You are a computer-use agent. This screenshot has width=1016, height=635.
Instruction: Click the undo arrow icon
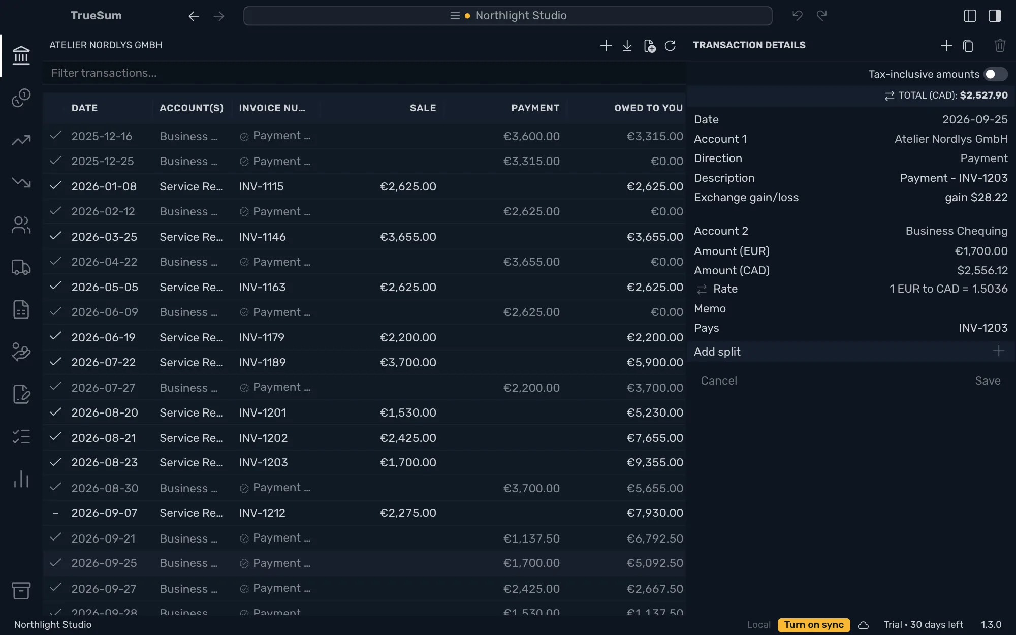(x=798, y=16)
